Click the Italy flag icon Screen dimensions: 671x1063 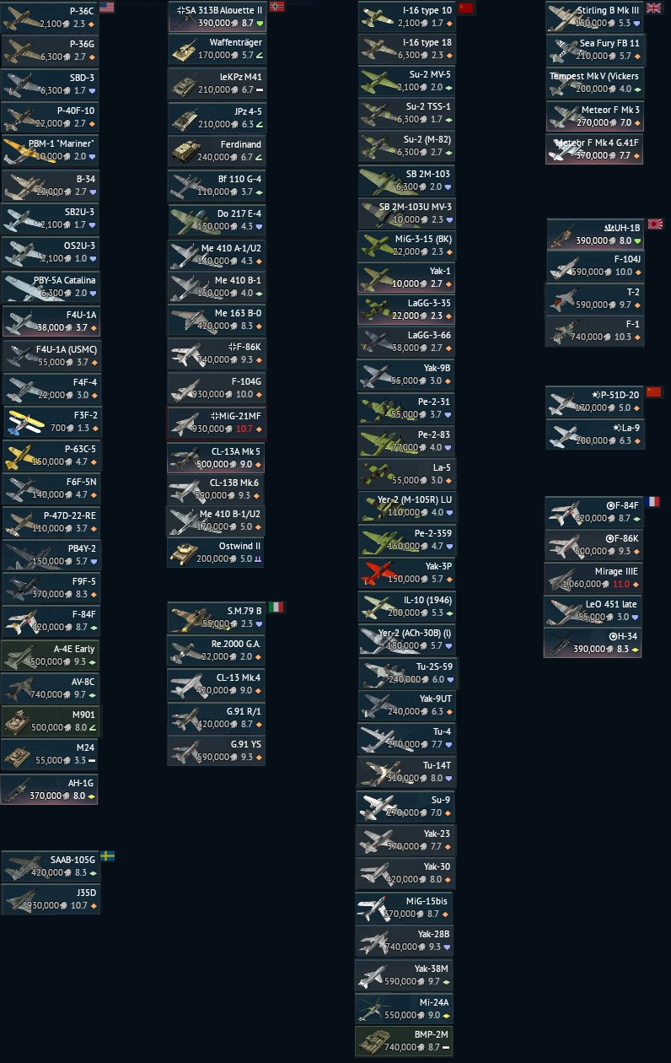pyautogui.click(x=276, y=607)
